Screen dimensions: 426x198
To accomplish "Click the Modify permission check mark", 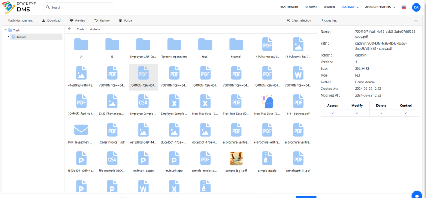I will (x=357, y=113).
